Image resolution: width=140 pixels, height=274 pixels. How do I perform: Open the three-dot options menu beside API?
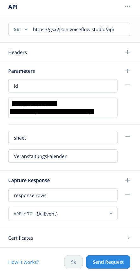[127, 7]
